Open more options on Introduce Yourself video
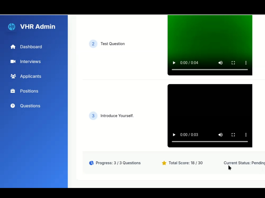The height and width of the screenshot is (198, 265). click(246, 135)
